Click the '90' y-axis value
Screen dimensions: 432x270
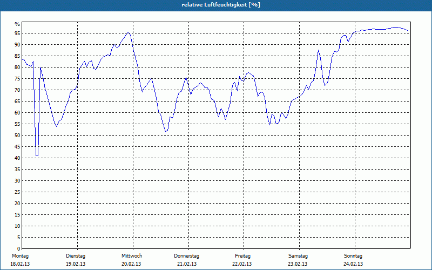click(17, 45)
